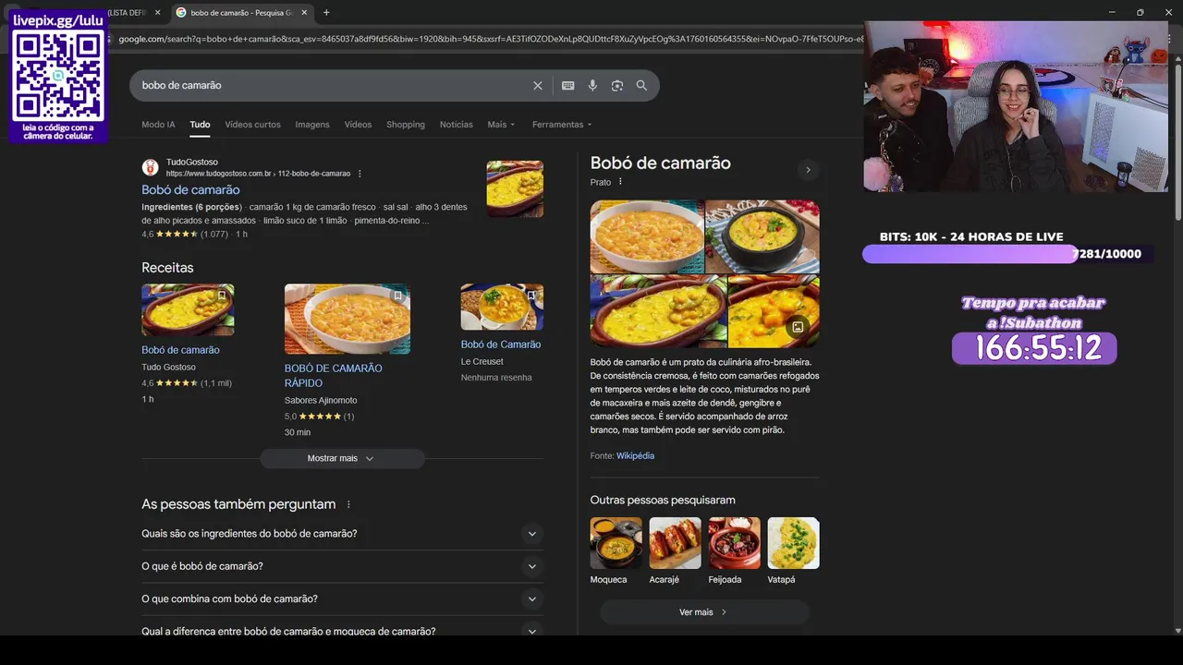
Task: Save the Tudo Gostoso recipe with bookmark icon
Action: 222,296
